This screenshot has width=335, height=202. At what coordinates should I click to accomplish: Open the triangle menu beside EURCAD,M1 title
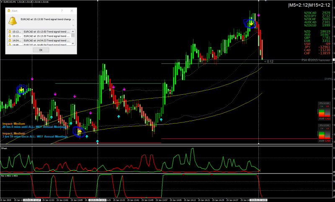pos(2,2)
